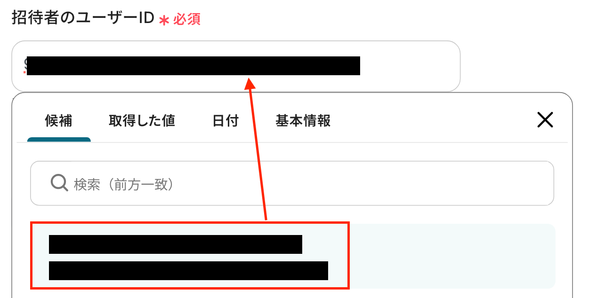Switch to the 候補 tab
The width and height of the screenshot is (612, 298).
pyautogui.click(x=59, y=121)
